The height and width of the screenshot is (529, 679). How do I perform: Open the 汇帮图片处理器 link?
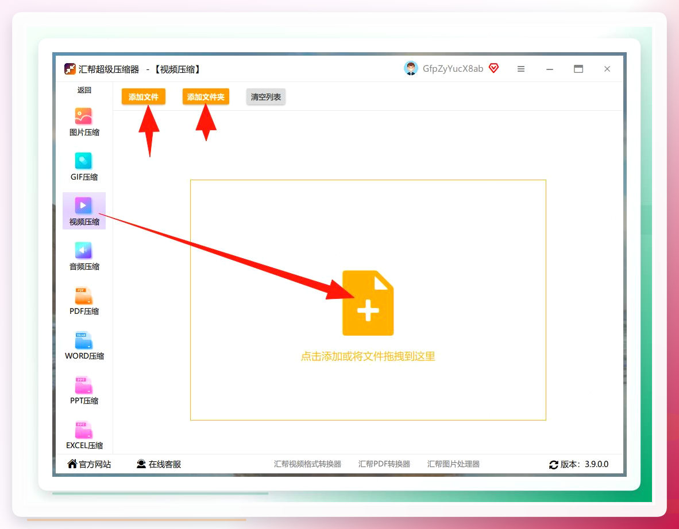(453, 464)
